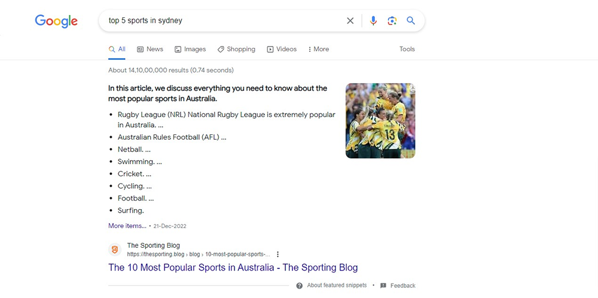Click the featured snippet soccer team image

(380, 121)
